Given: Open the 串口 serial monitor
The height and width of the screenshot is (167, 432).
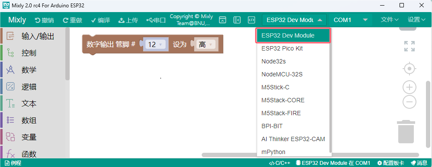Looking at the screenshot, I should pyautogui.click(x=156, y=20).
